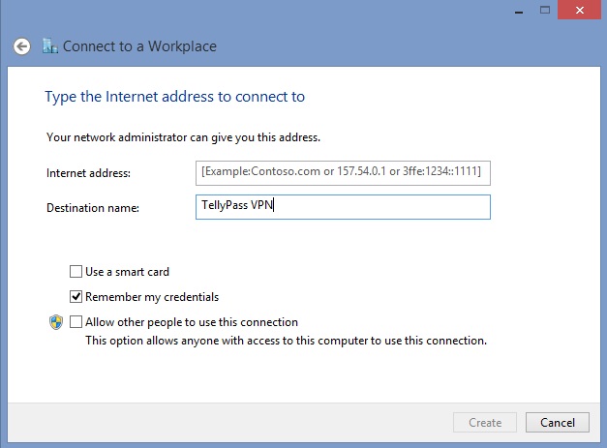Viewport: 607px width, 448px height.
Task: Tick Allow other people to use this connection
Action: (x=76, y=322)
